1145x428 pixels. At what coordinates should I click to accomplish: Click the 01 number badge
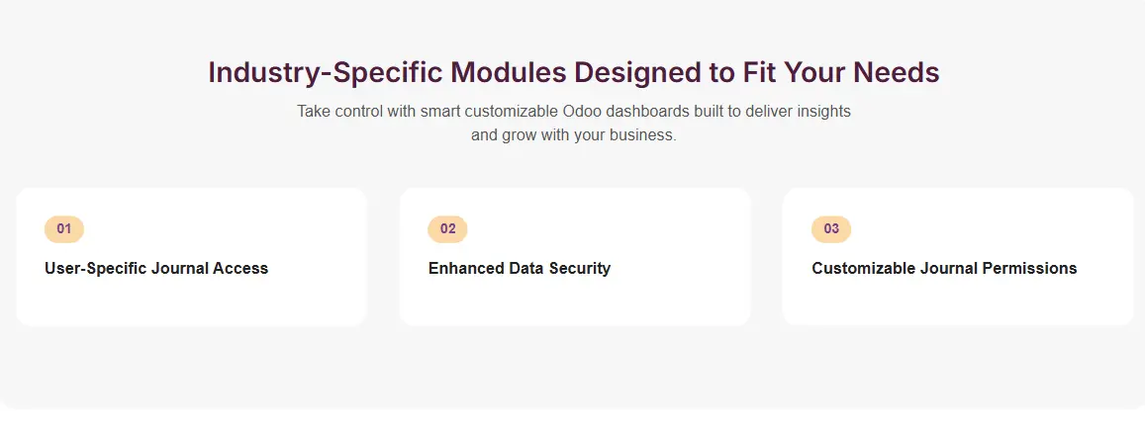click(64, 229)
